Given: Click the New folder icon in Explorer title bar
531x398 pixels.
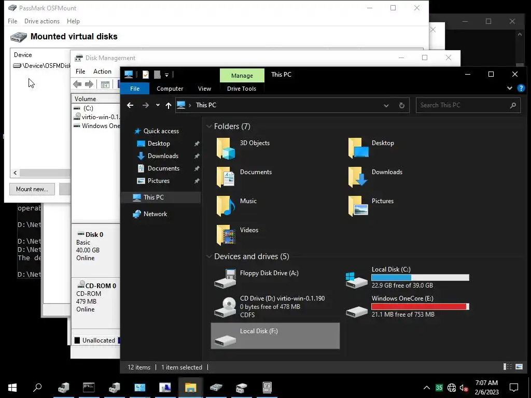Looking at the screenshot, I should 157,75.
